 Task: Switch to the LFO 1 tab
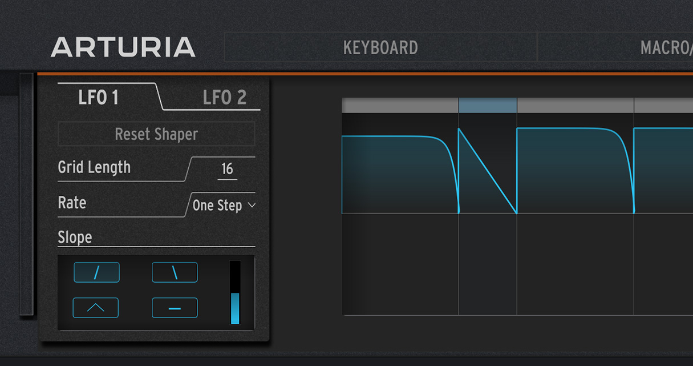click(99, 98)
